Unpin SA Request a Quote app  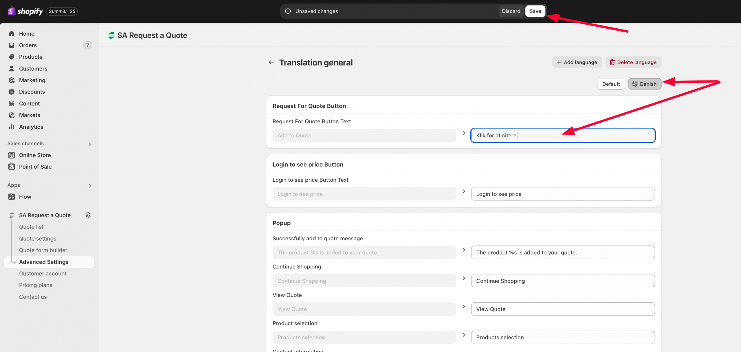pyautogui.click(x=88, y=215)
